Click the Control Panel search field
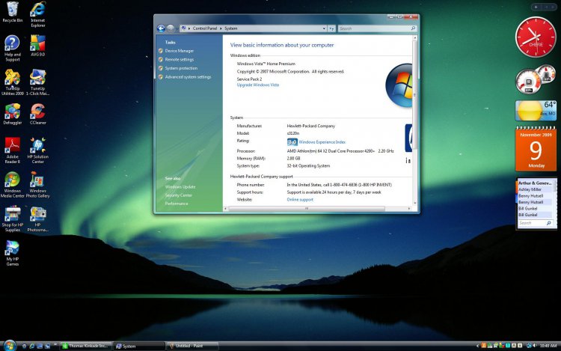This screenshot has height=351, width=561. click(377, 28)
